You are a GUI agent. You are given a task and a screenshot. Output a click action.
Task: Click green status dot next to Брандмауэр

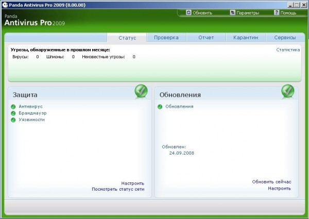[x=13, y=113]
